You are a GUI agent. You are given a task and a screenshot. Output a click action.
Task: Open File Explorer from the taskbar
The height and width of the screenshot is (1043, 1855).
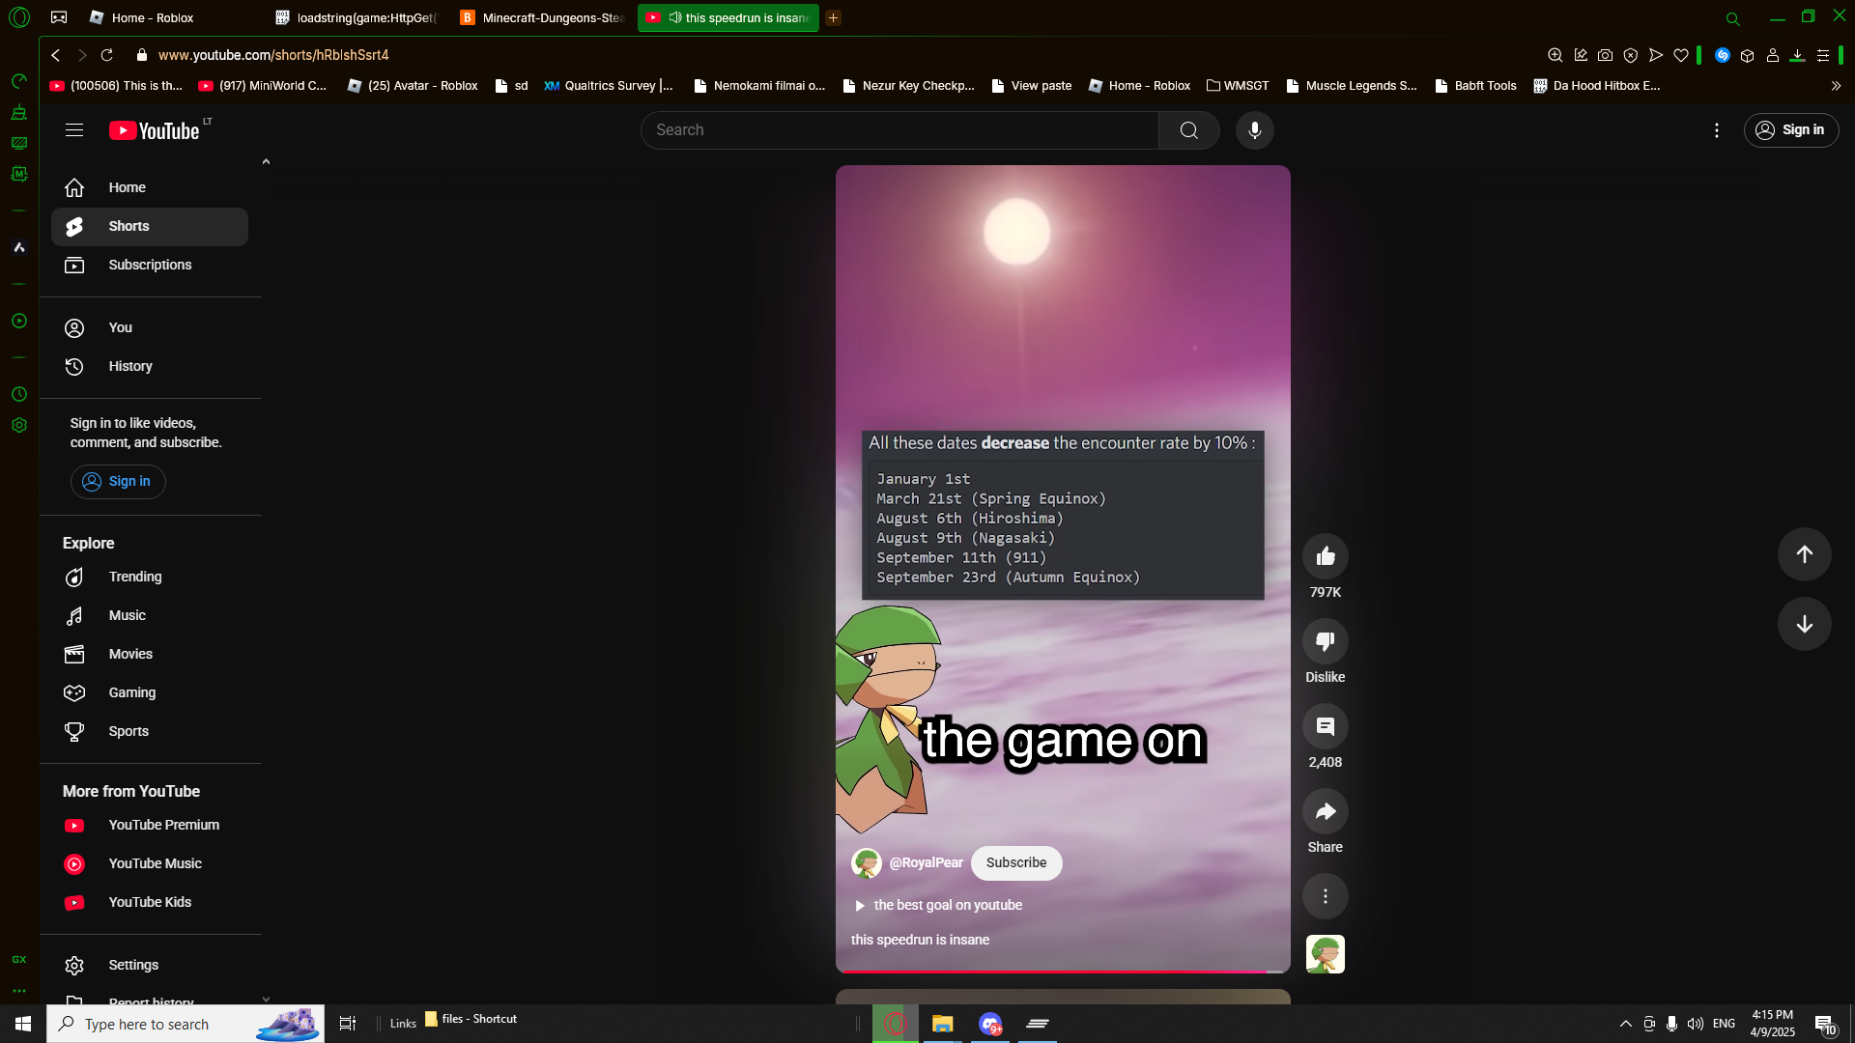pyautogui.click(x=942, y=1024)
